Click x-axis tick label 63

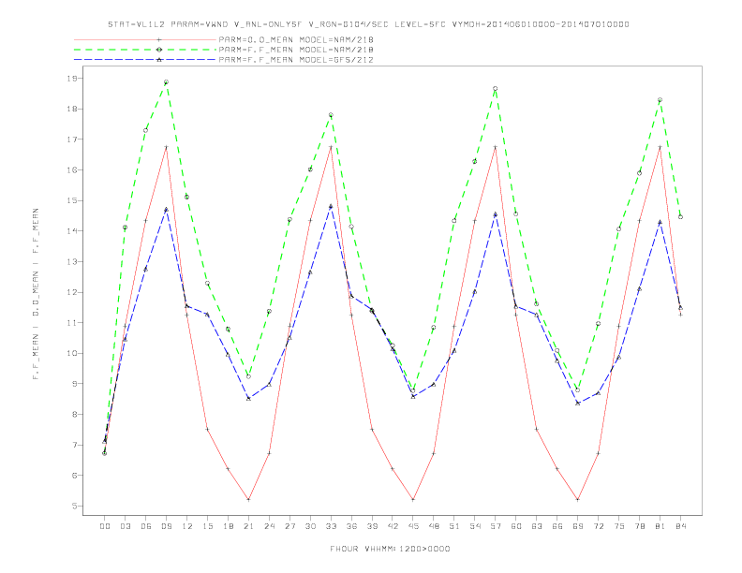coord(536,526)
